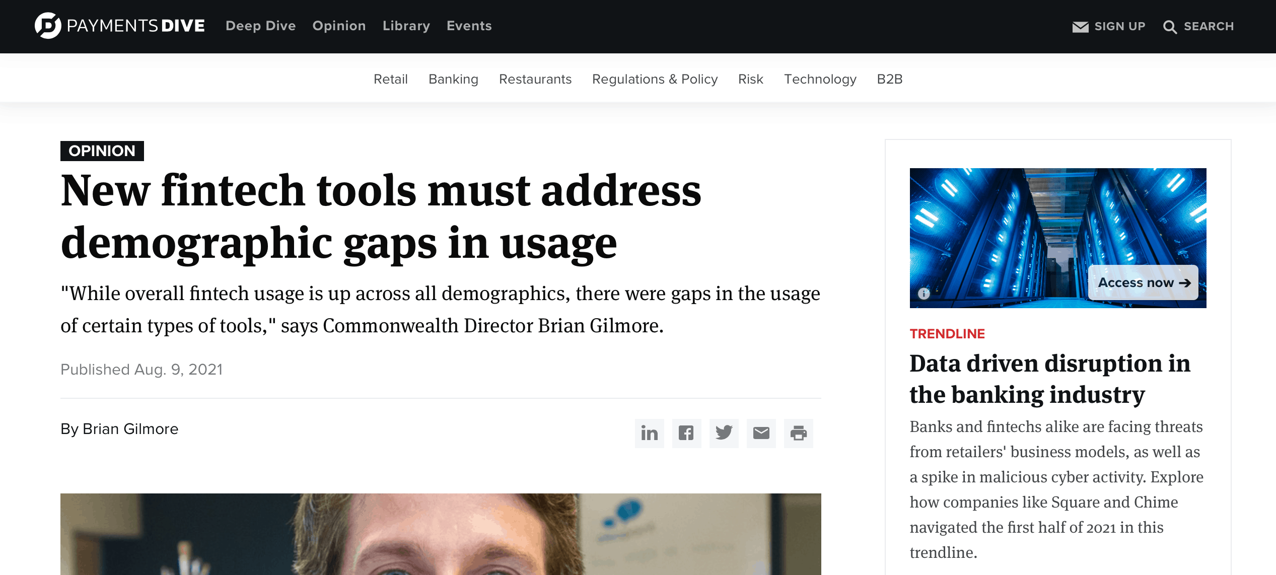Viewport: 1276px width, 575px height.
Task: Open the Library menu item
Action: 406,26
